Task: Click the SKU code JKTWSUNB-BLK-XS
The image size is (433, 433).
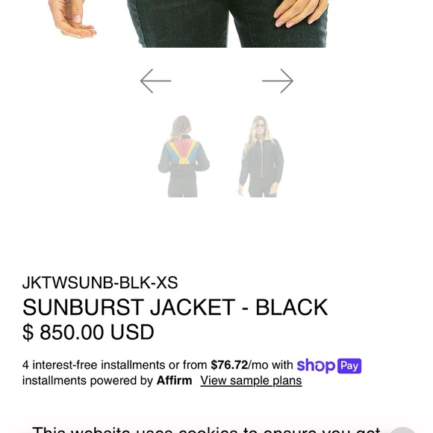Action: pyautogui.click(x=100, y=282)
